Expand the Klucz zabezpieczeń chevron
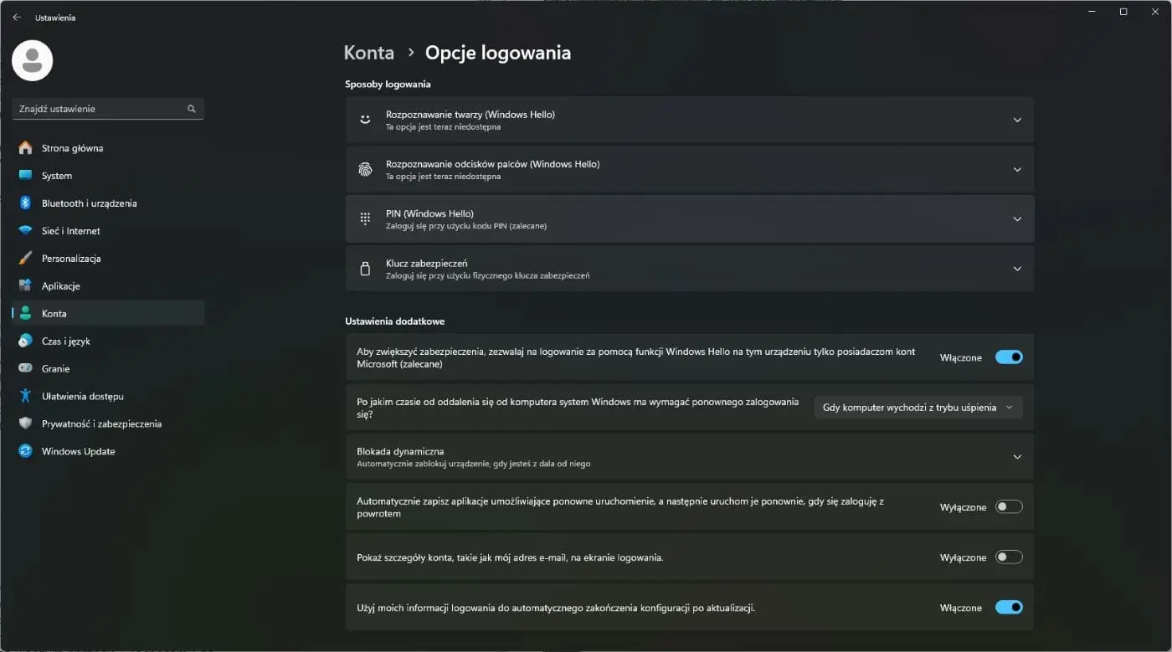Viewport: 1172px width, 652px height. pos(1017,269)
